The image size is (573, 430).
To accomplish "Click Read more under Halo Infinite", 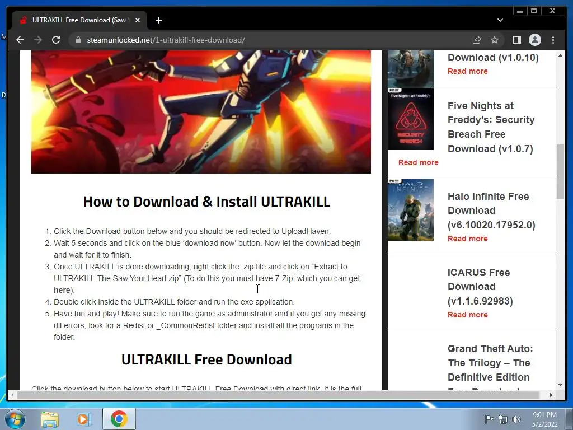I will (468, 239).
